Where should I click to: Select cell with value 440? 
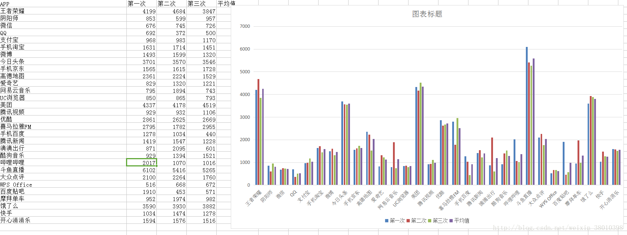click(202, 134)
